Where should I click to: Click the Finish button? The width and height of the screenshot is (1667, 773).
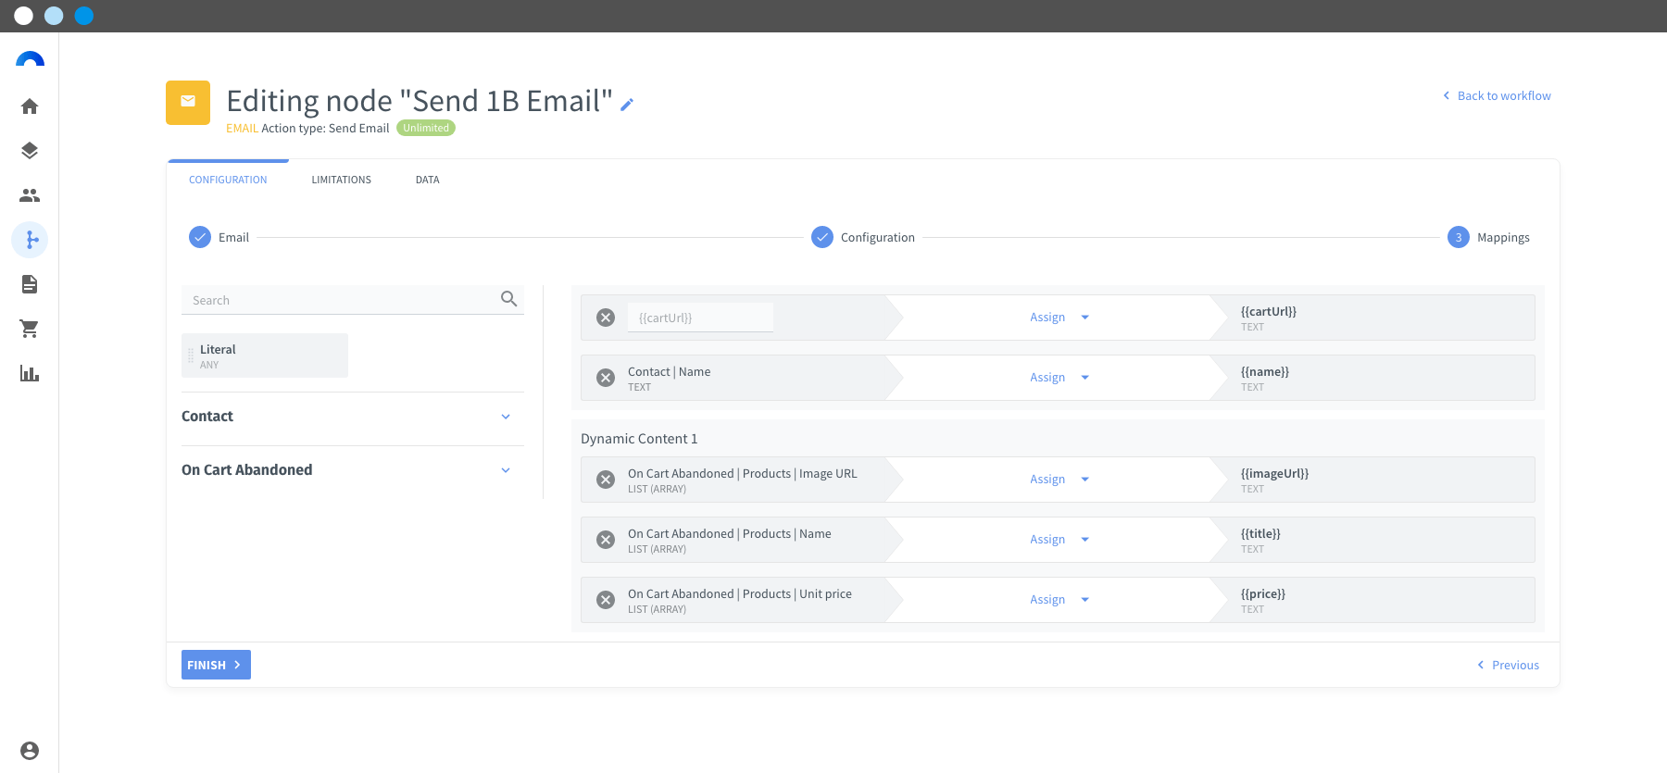[x=216, y=665]
